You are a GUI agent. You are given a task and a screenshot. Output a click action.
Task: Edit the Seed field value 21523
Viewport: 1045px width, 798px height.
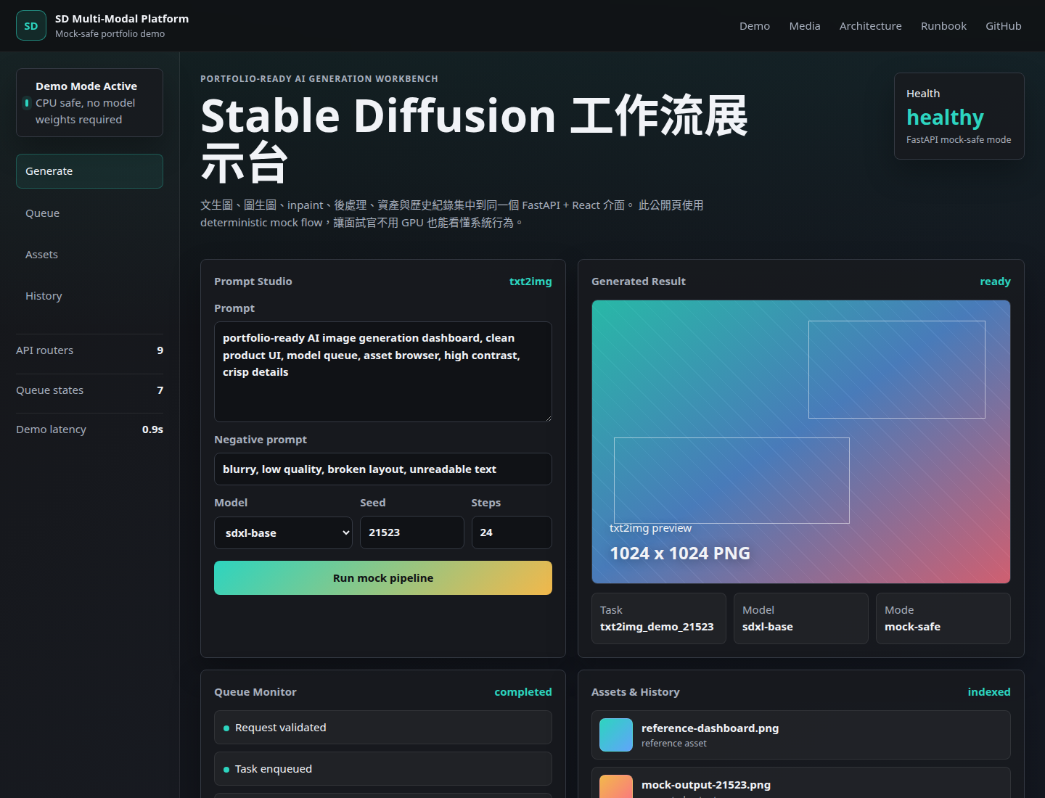[x=412, y=532]
